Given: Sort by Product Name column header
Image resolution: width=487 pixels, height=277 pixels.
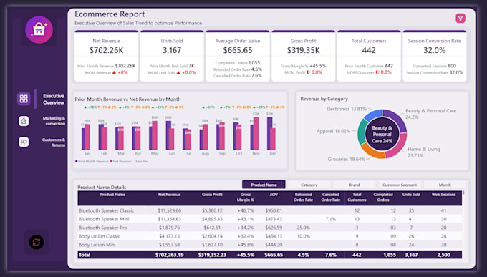Looking at the screenshot, I should point(112,195).
